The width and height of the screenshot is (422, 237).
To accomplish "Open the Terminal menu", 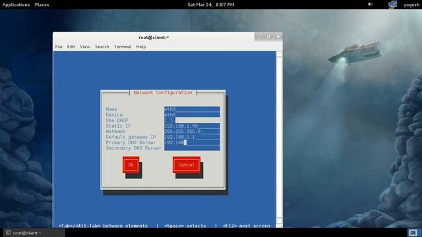I will coord(123,47).
